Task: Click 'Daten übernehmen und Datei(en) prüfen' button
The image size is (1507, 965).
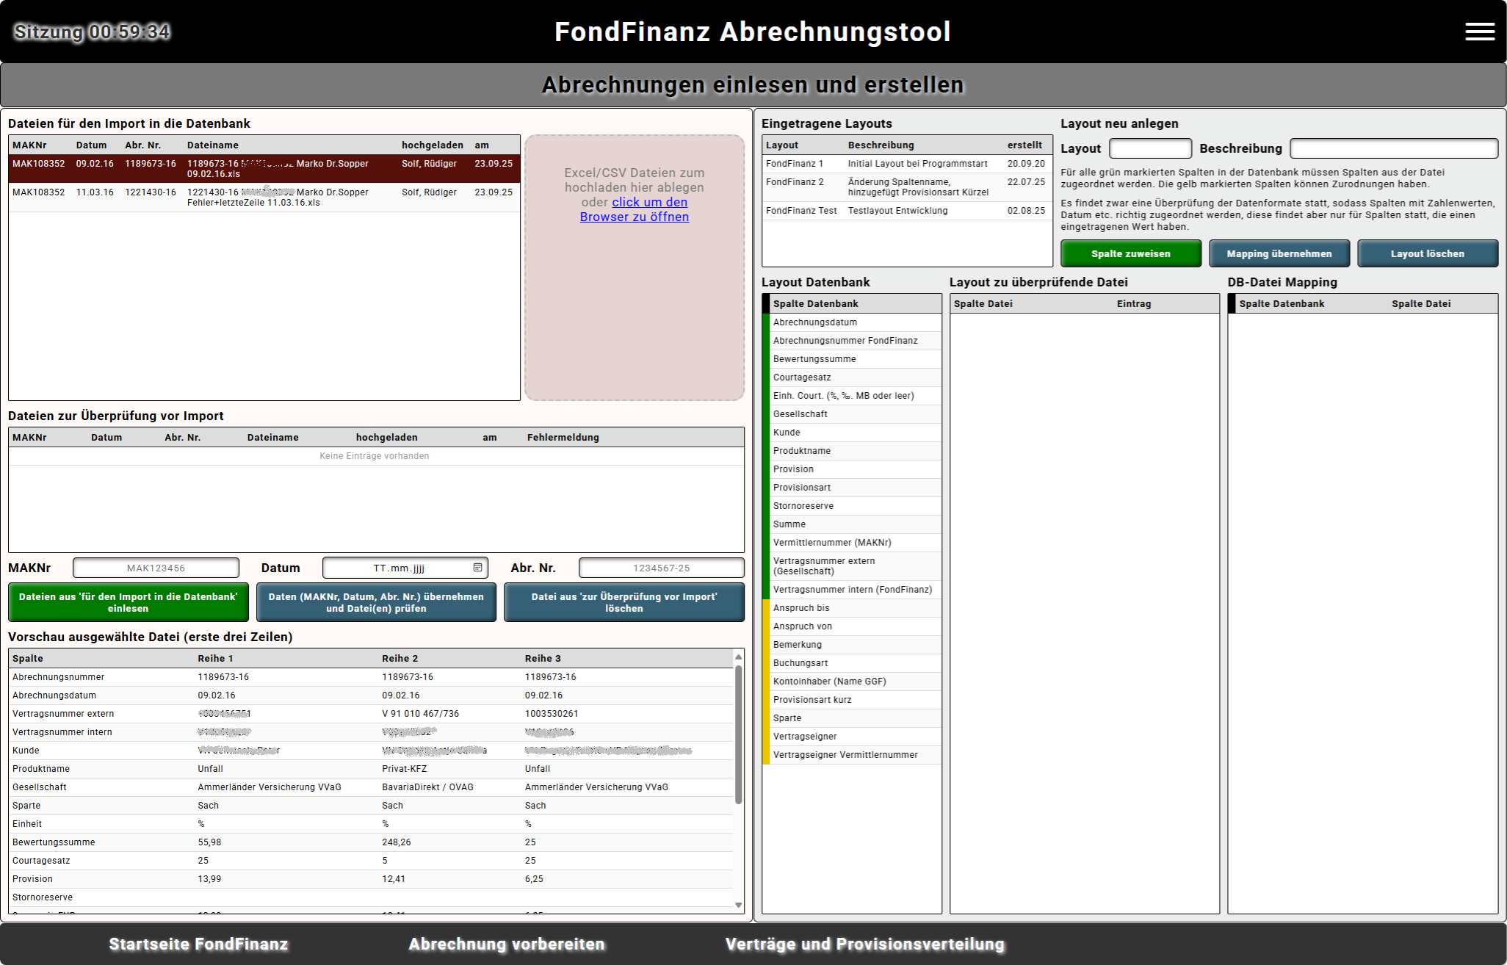Action: (x=376, y=602)
